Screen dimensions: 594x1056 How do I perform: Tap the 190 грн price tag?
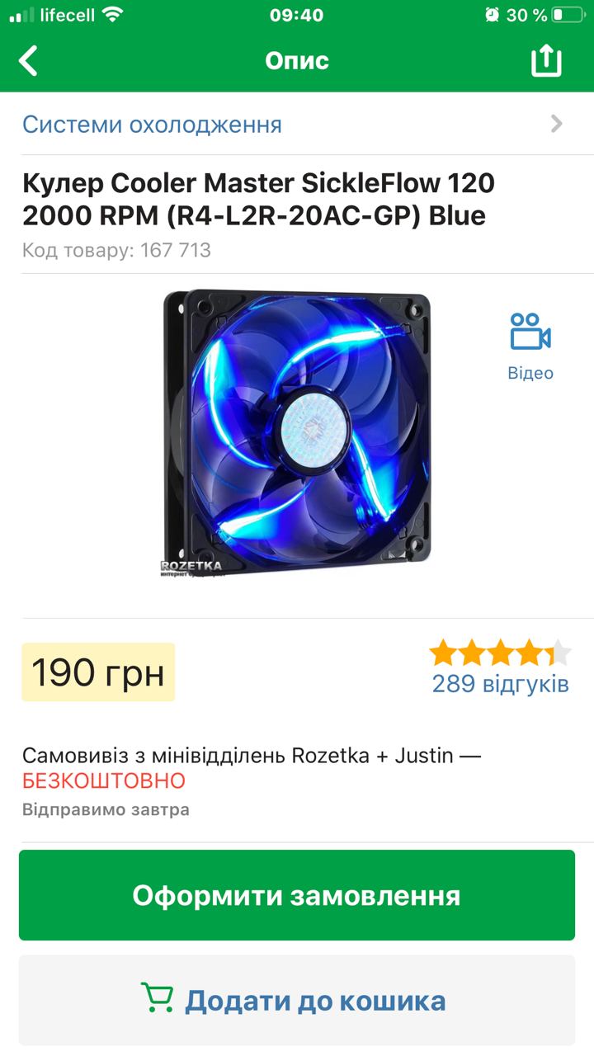(98, 672)
